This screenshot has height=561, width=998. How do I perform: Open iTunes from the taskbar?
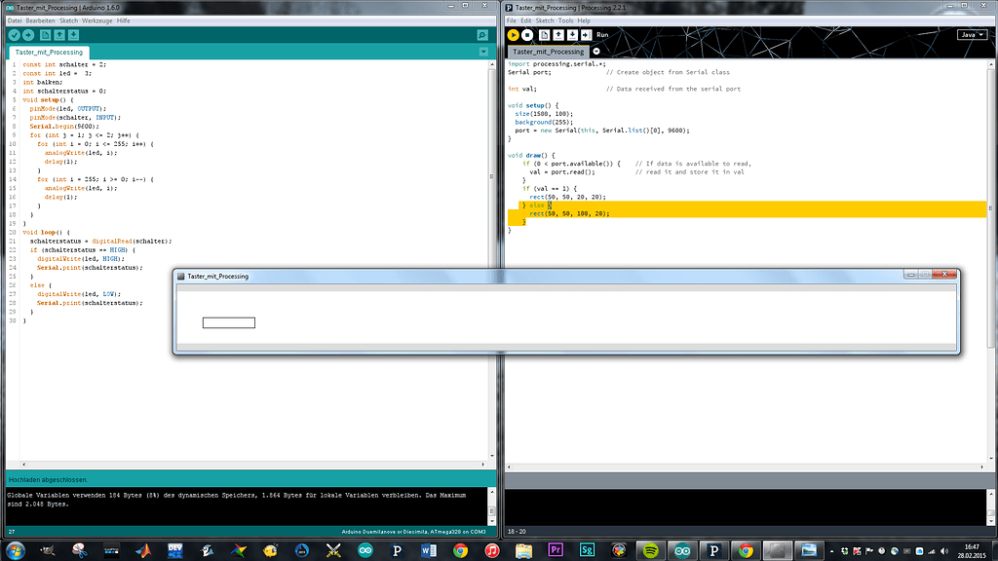[492, 550]
